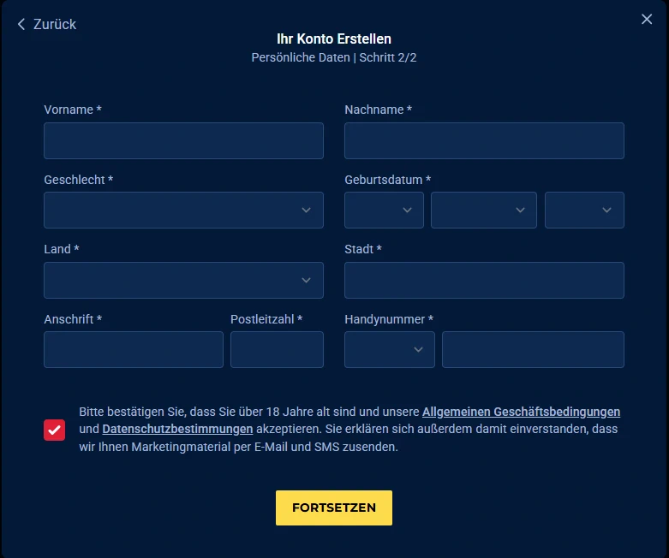Click into the Nachname field

click(x=484, y=140)
